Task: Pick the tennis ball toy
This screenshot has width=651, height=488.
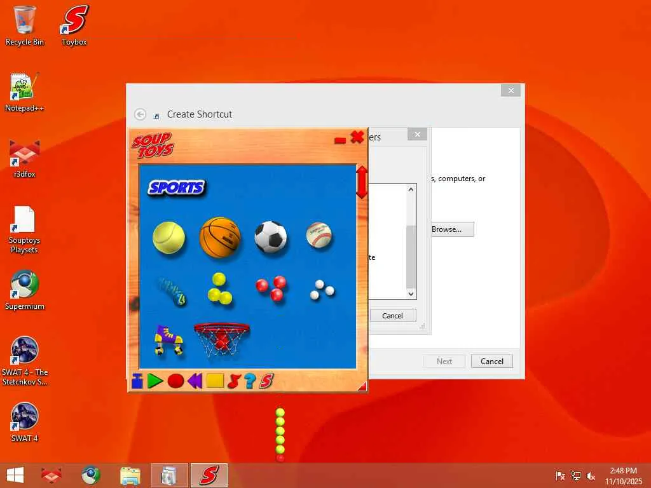Action: click(168, 238)
